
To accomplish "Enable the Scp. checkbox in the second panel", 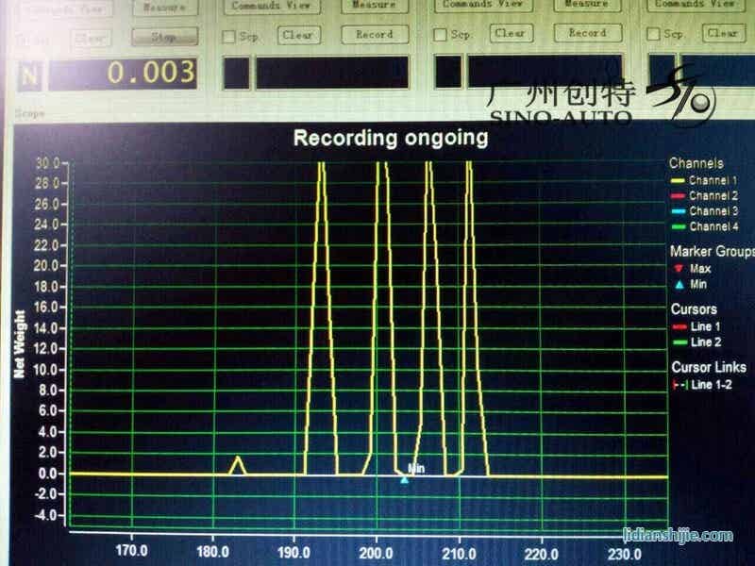I will [228, 36].
